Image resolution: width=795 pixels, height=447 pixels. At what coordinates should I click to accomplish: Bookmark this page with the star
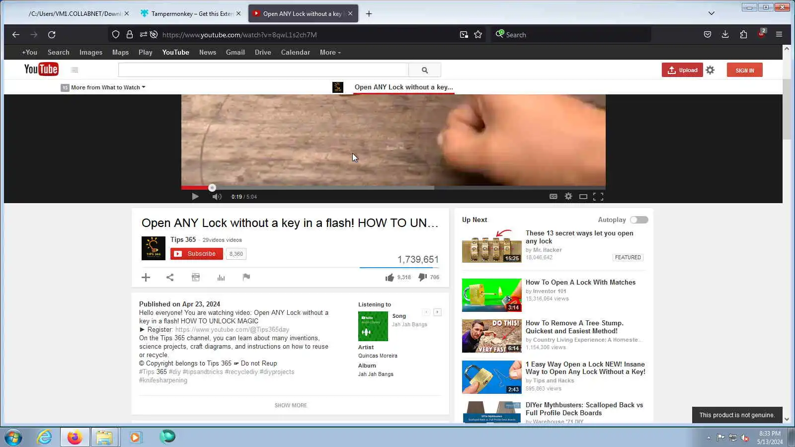478,35
